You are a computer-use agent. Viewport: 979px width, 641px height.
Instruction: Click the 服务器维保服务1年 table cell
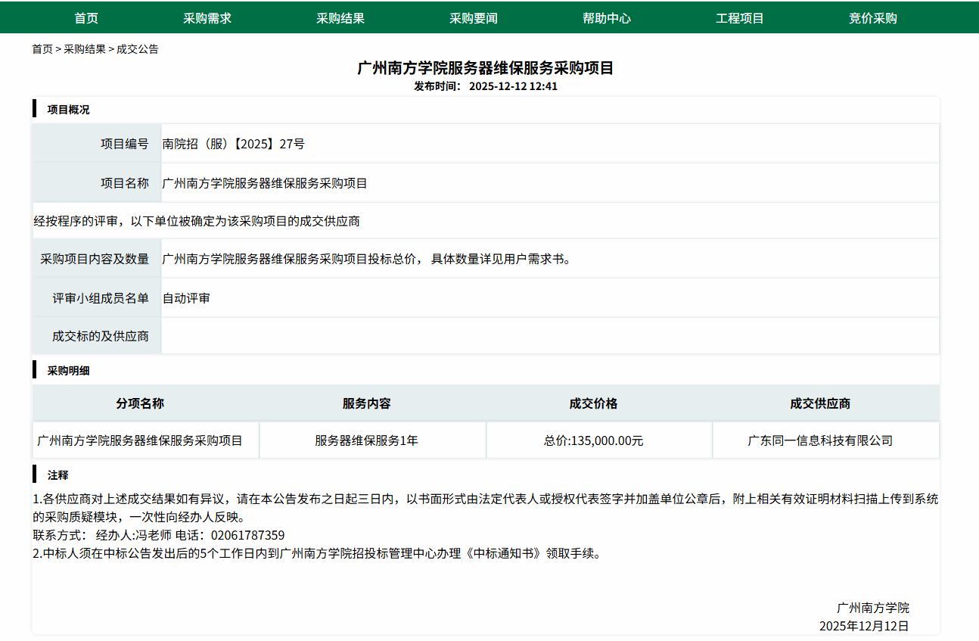click(366, 440)
